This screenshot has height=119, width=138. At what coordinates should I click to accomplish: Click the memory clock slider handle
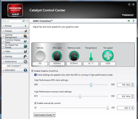click(80, 96)
